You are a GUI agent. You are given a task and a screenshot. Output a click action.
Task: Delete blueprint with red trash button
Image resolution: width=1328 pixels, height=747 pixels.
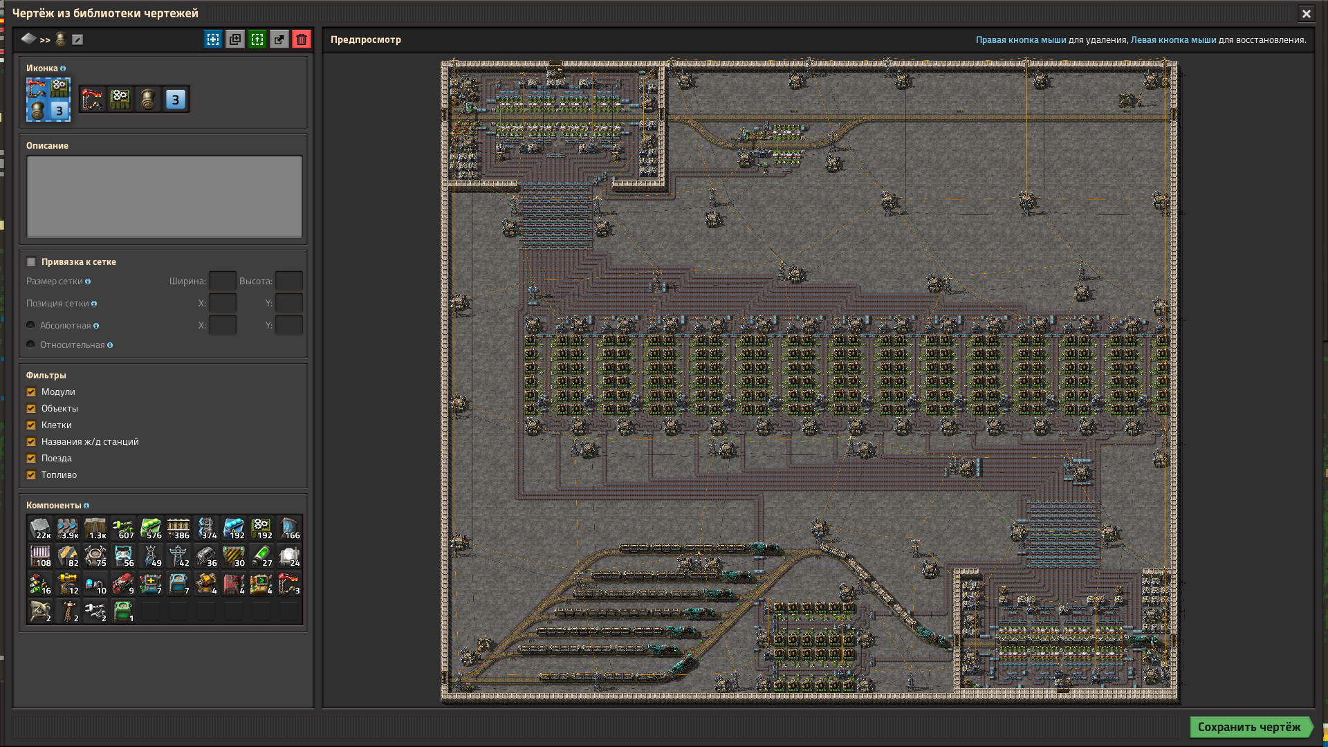coord(302,39)
